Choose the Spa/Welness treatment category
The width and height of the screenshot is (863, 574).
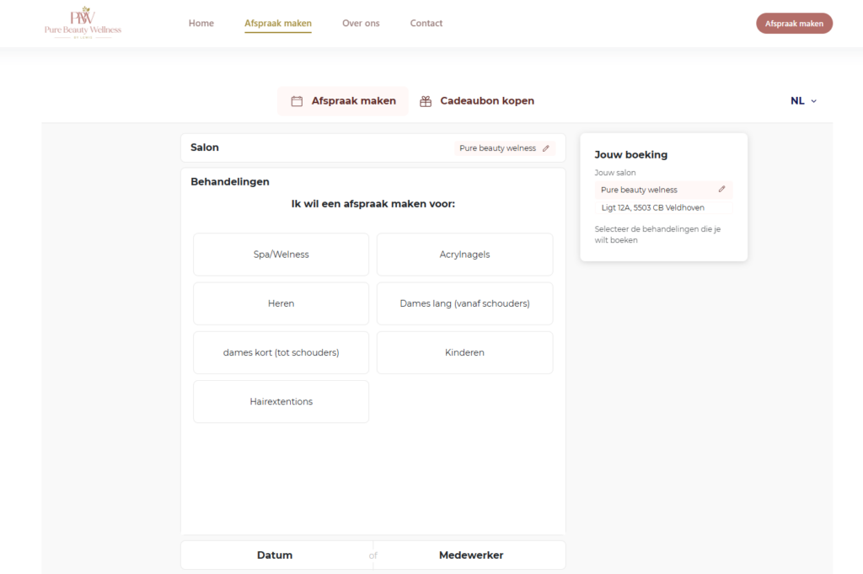281,255
